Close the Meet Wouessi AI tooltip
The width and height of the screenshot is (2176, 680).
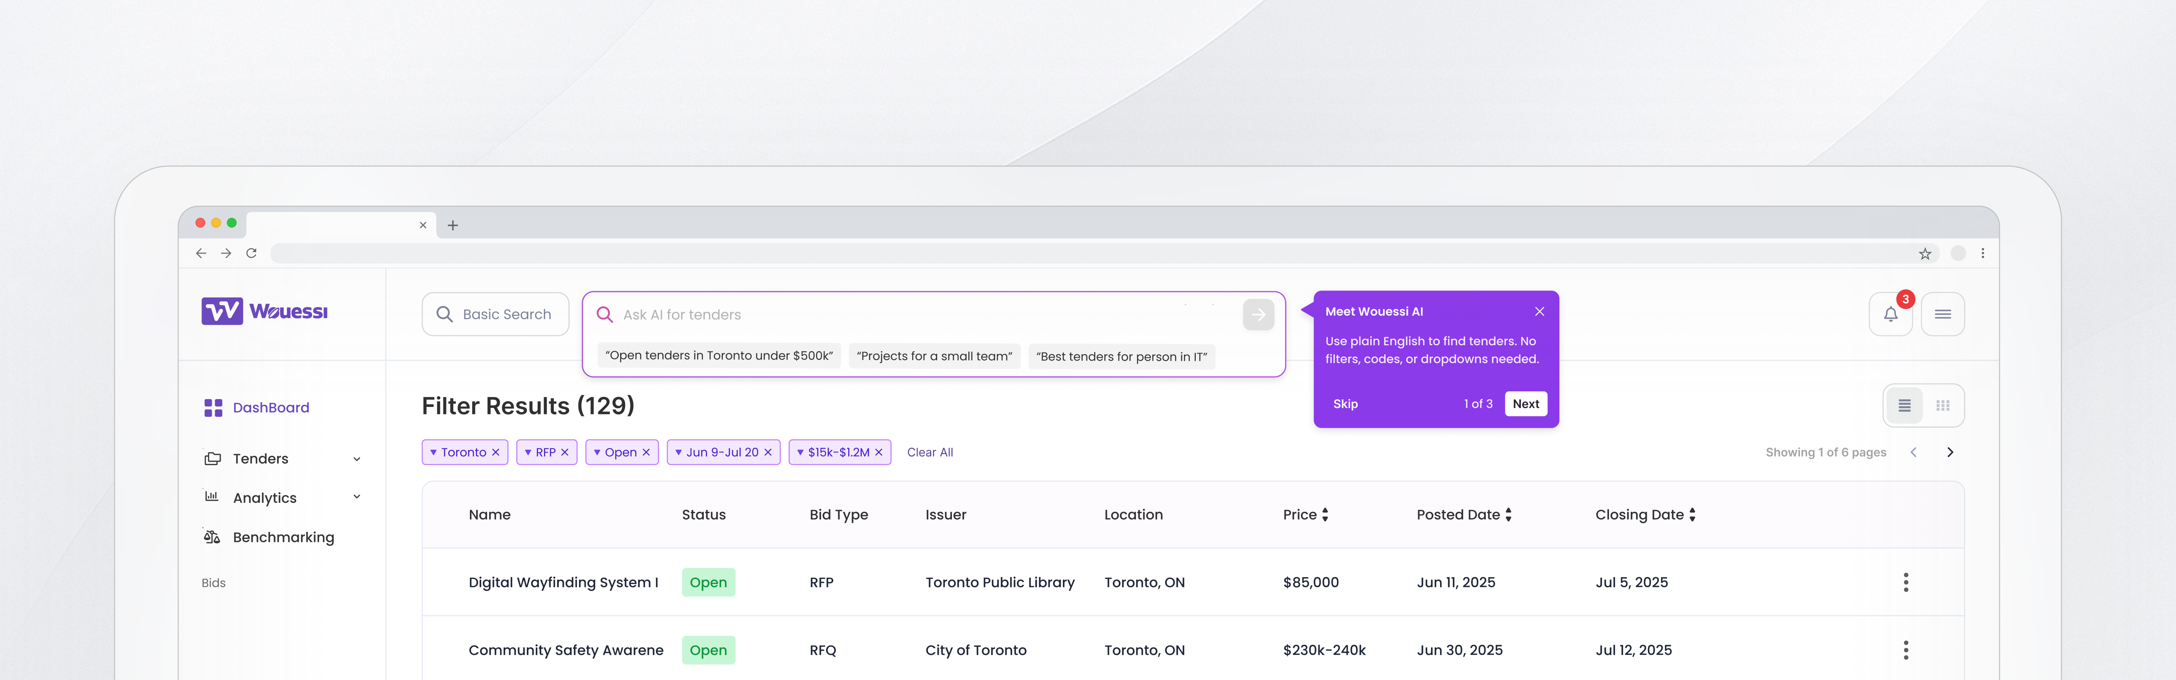[1539, 312]
